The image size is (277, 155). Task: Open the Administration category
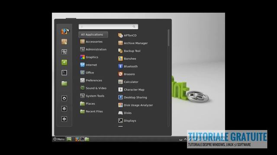click(x=93, y=50)
